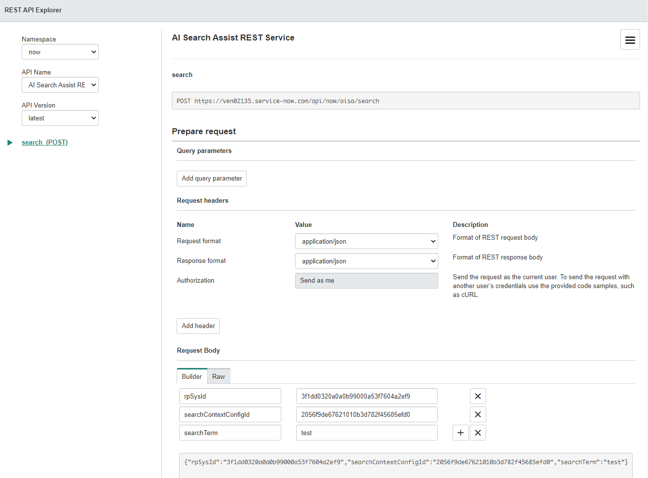Viewport: 648px width, 478px height.
Task: Click the AI Search Assist REST Service heading
Action: pos(233,37)
